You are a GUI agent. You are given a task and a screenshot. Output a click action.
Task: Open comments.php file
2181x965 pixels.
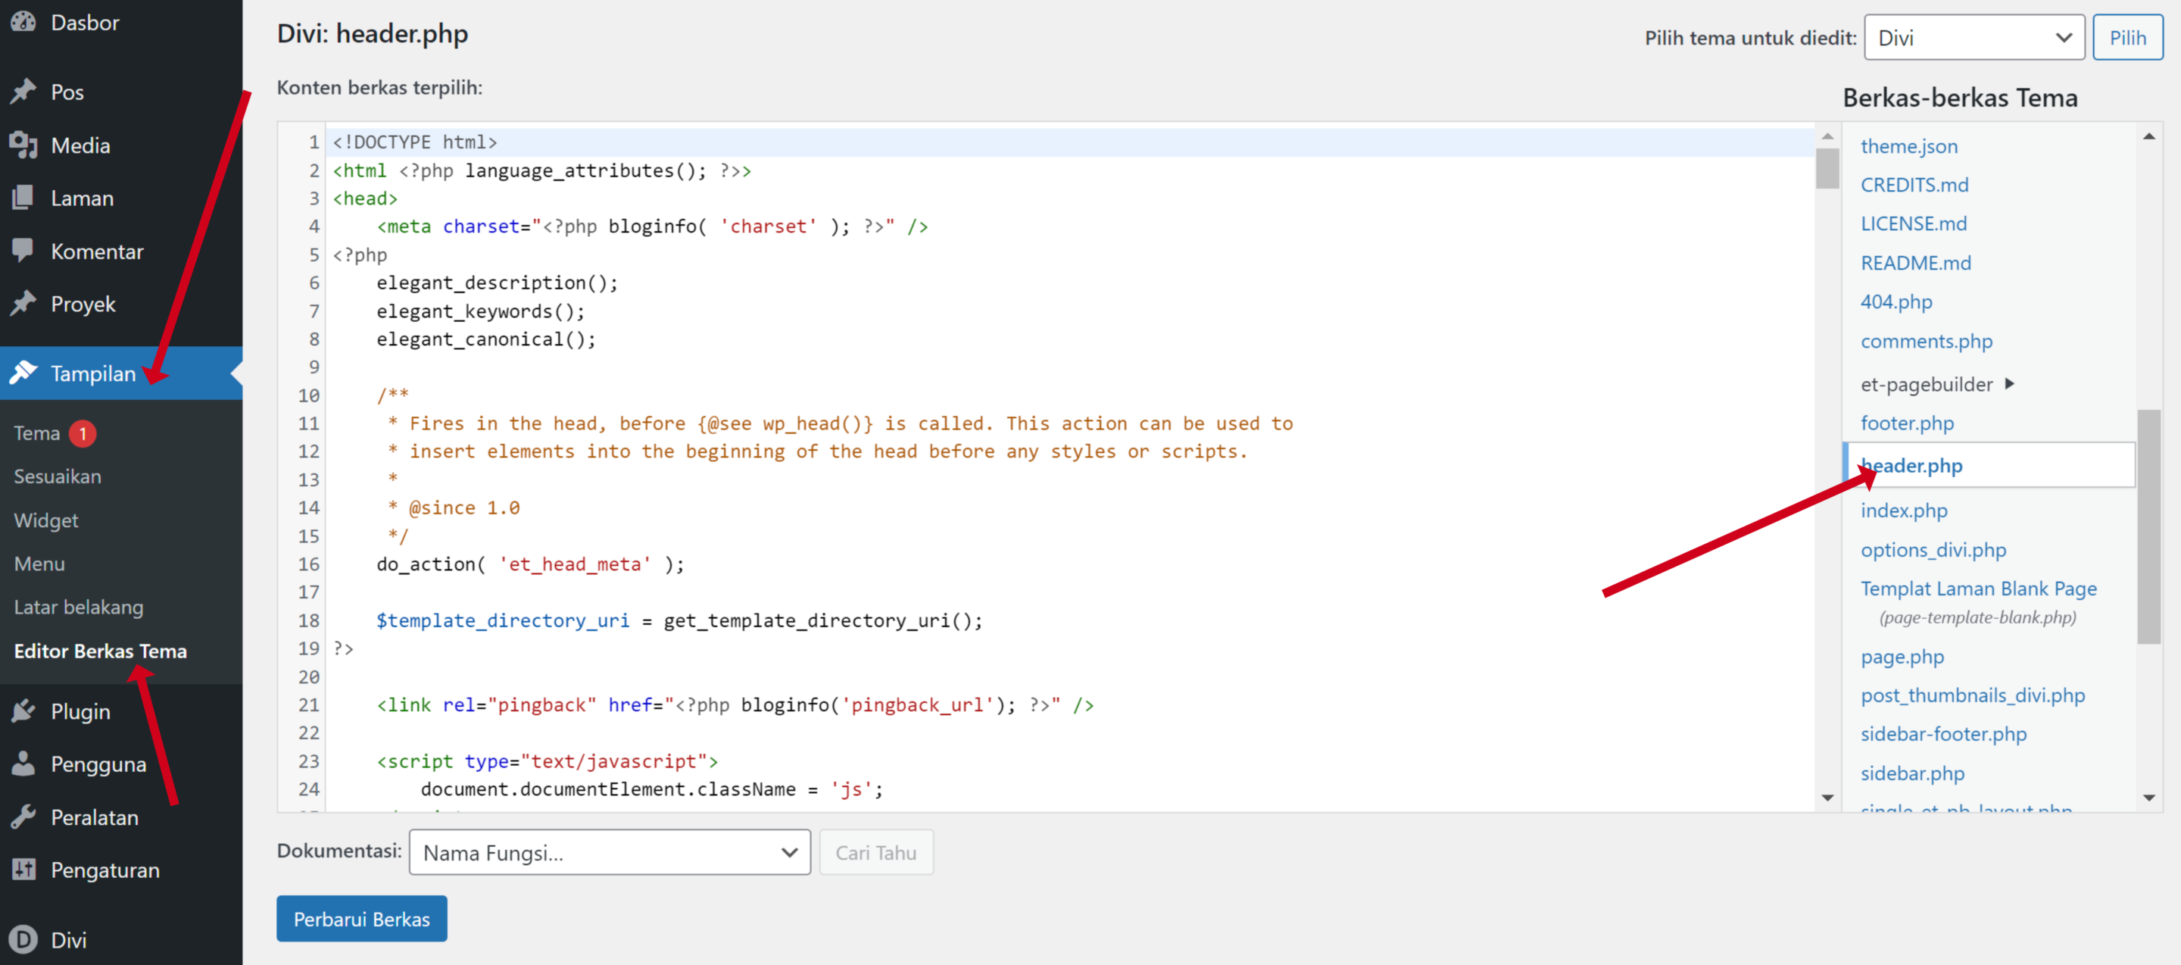point(1926,340)
